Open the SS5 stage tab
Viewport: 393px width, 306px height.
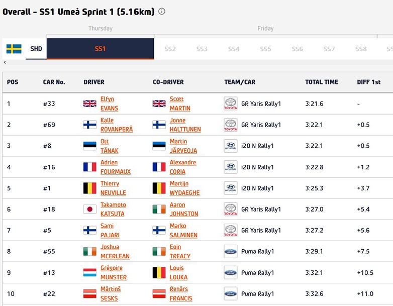point(265,49)
